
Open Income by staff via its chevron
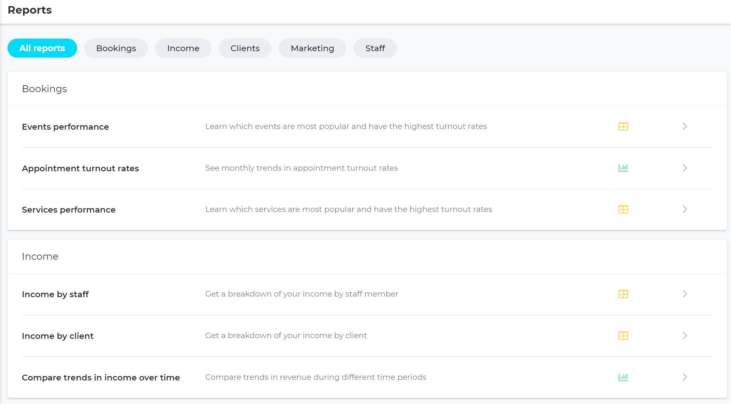685,294
